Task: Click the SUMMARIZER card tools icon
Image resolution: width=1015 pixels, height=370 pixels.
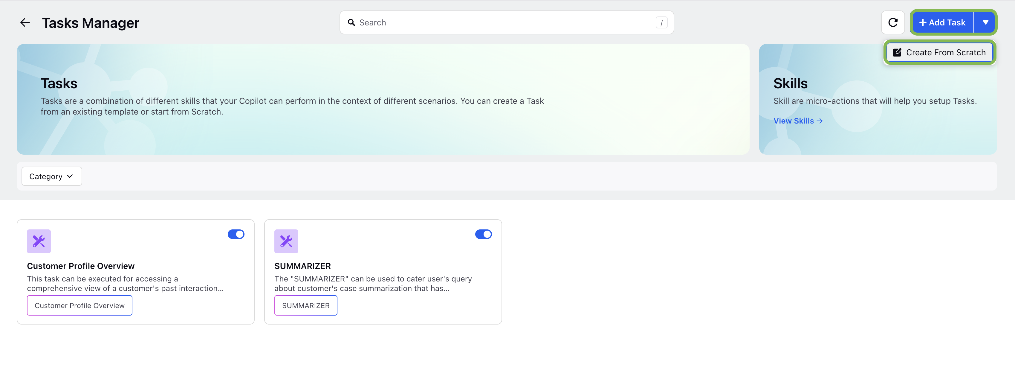Action: click(x=286, y=241)
